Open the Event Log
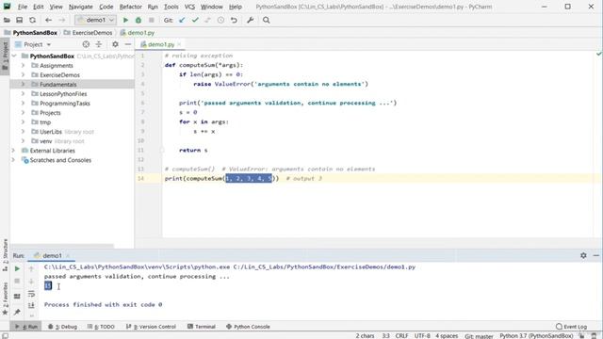 point(572,327)
